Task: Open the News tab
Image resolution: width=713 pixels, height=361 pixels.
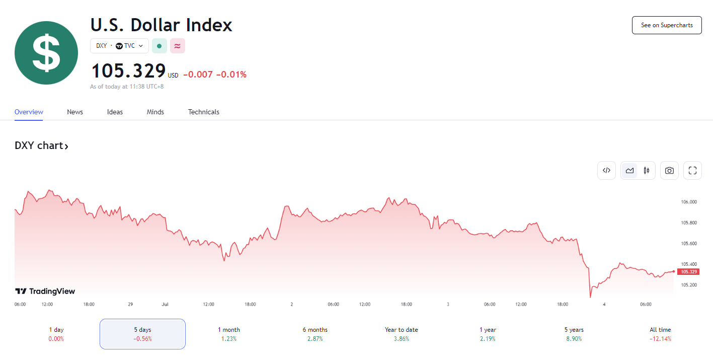Action: tap(75, 112)
